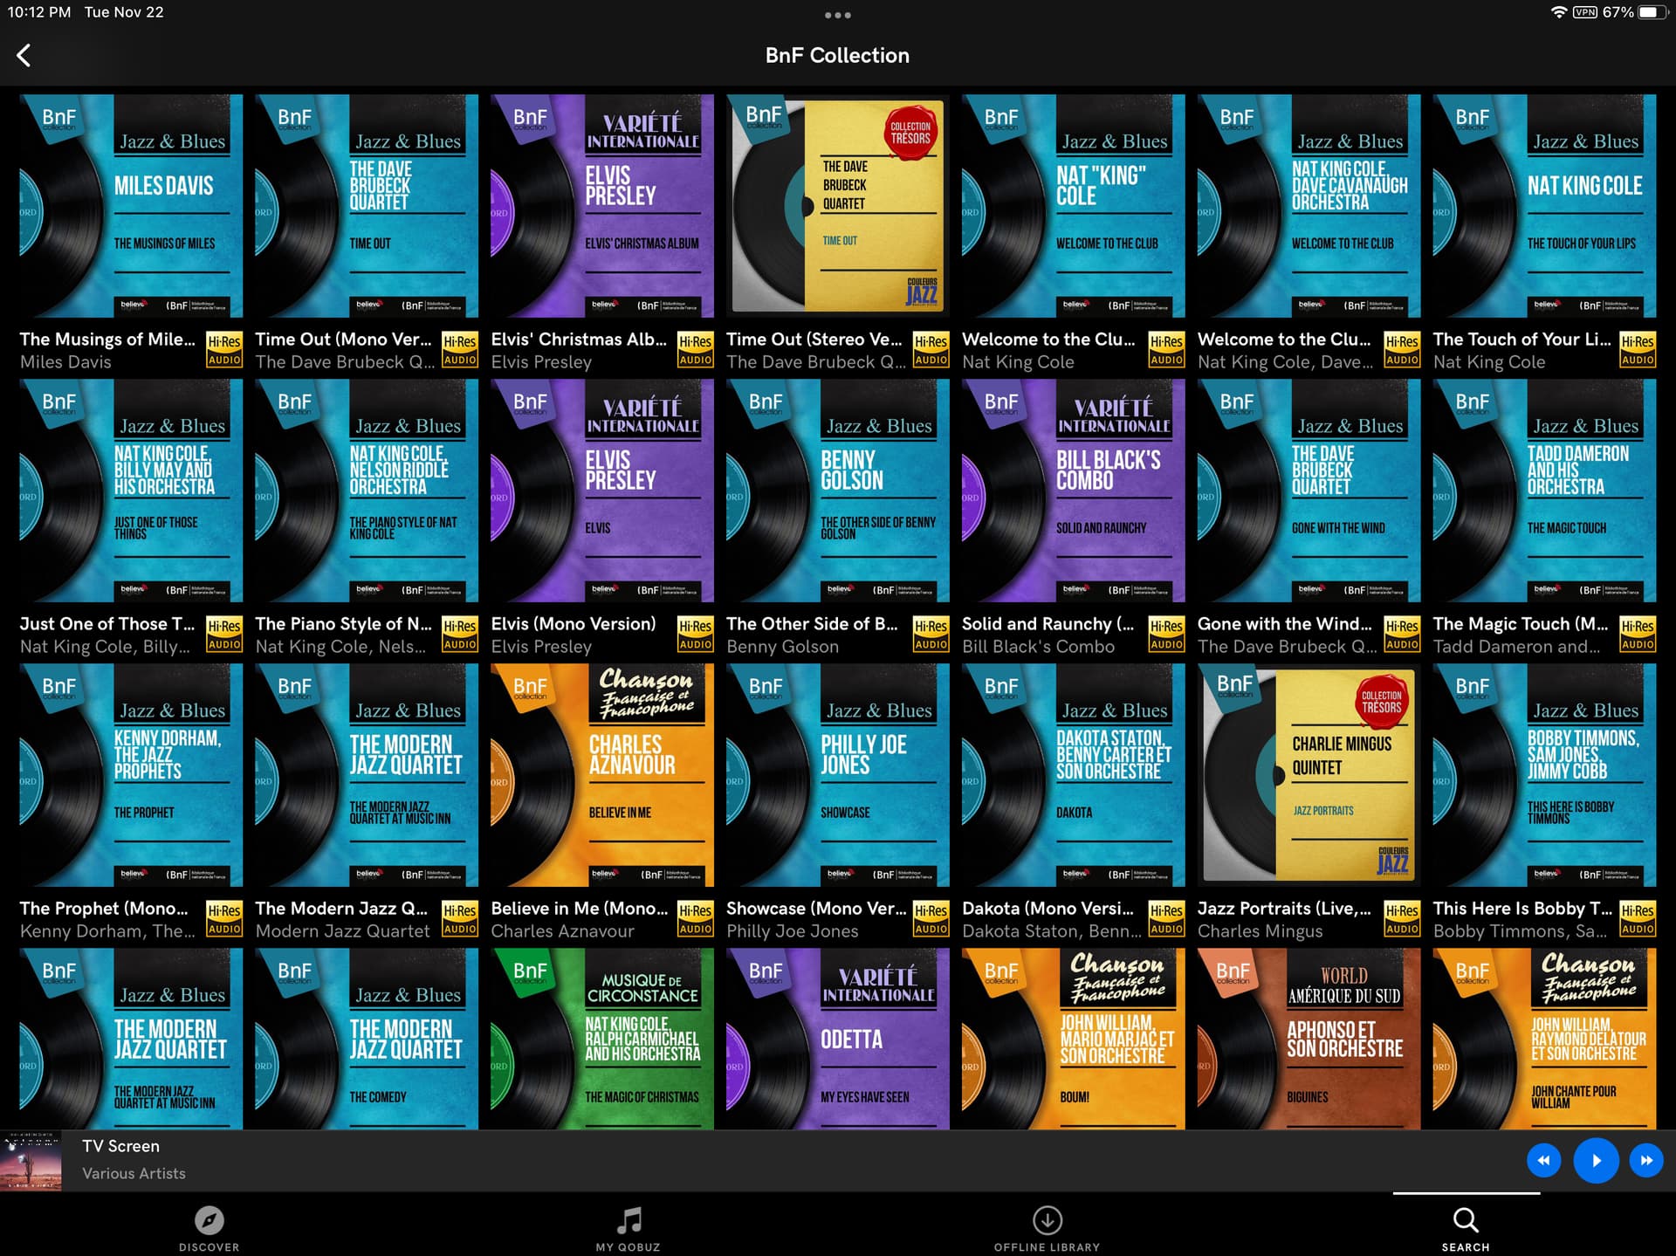Open the Discover tab
The image size is (1676, 1256).
[209, 1229]
